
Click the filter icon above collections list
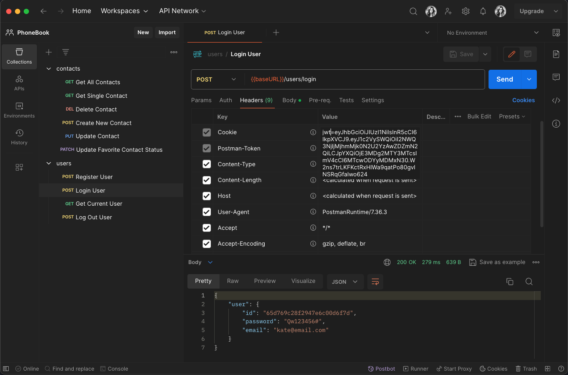pyautogui.click(x=65, y=52)
